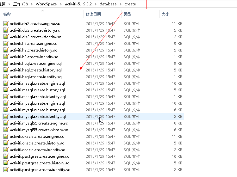The height and width of the screenshot is (177, 237).
Task: Click the activiti.mysql55.create.history.sql file icon
Action: [6, 130]
